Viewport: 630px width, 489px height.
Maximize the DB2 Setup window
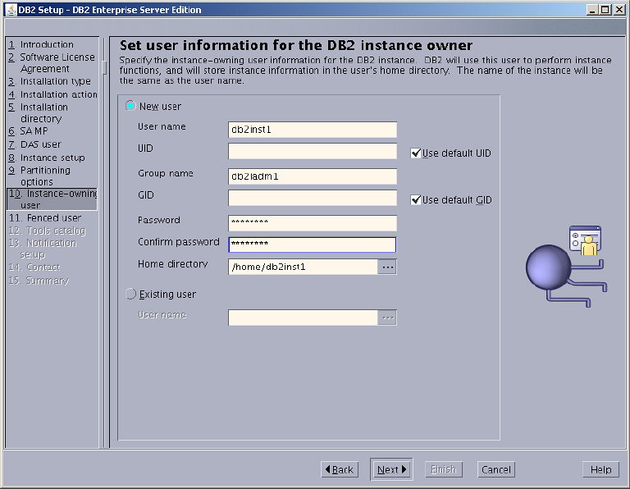tap(605, 10)
